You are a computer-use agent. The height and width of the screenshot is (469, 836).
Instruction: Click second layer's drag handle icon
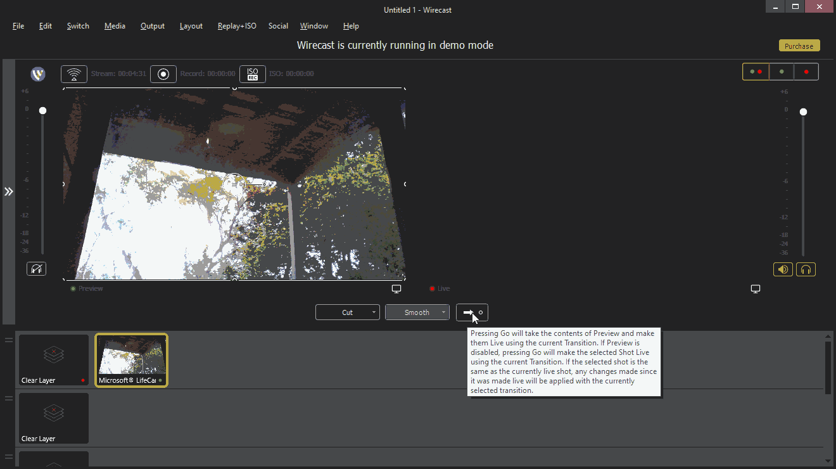[9, 399]
